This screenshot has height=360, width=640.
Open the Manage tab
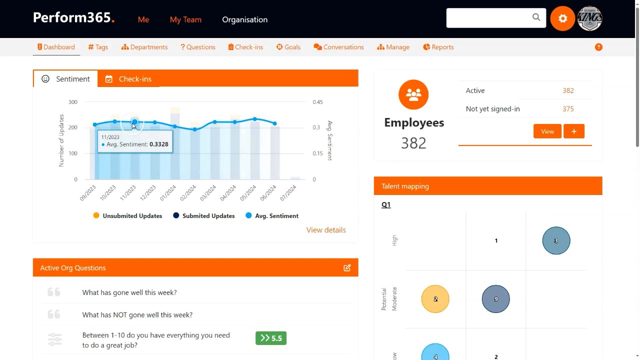point(393,47)
